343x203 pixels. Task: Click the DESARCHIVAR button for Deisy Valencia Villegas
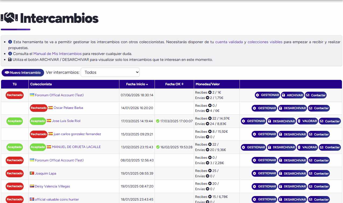pyautogui.click(x=292, y=186)
